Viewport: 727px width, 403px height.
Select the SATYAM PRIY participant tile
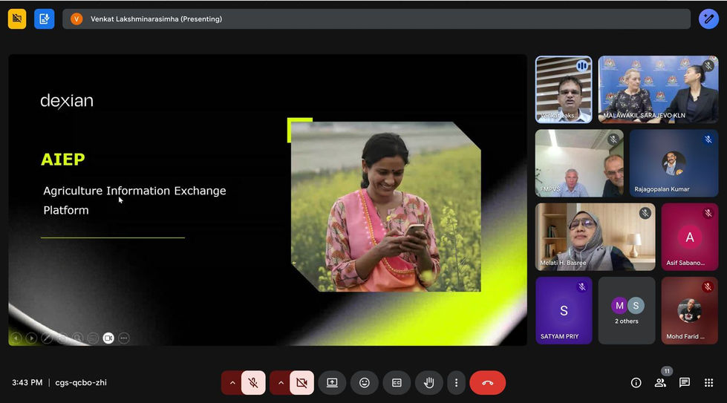(564, 310)
